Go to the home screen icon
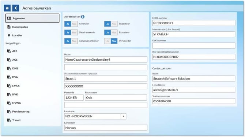The image size is (245, 137). pos(7,8)
